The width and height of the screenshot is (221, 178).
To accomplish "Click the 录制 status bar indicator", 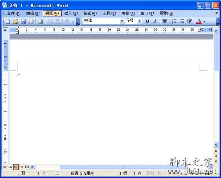I will [x=150, y=174].
